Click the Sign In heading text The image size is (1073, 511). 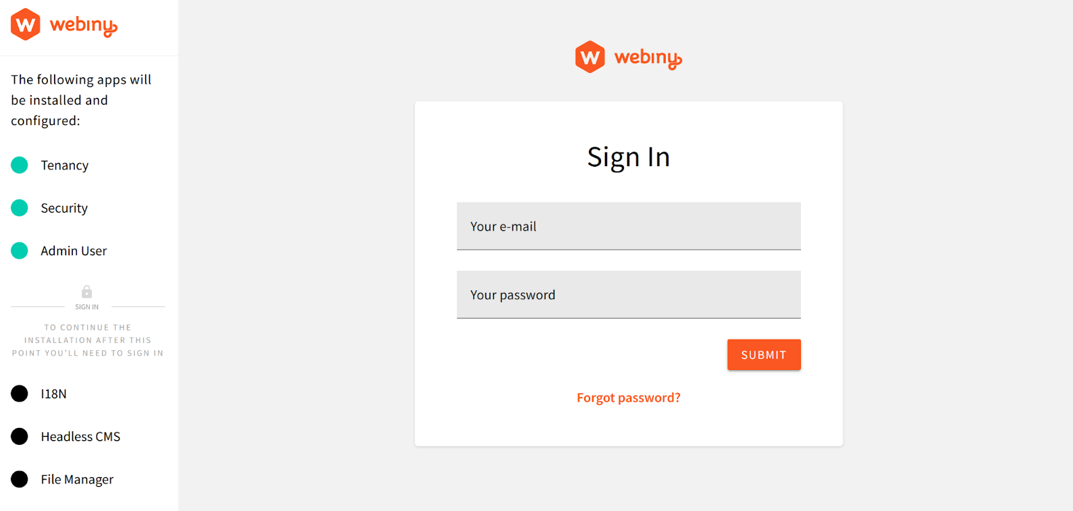(628, 157)
